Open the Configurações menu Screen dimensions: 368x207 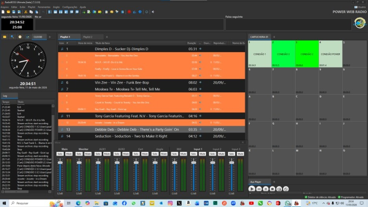(x=70, y=7)
